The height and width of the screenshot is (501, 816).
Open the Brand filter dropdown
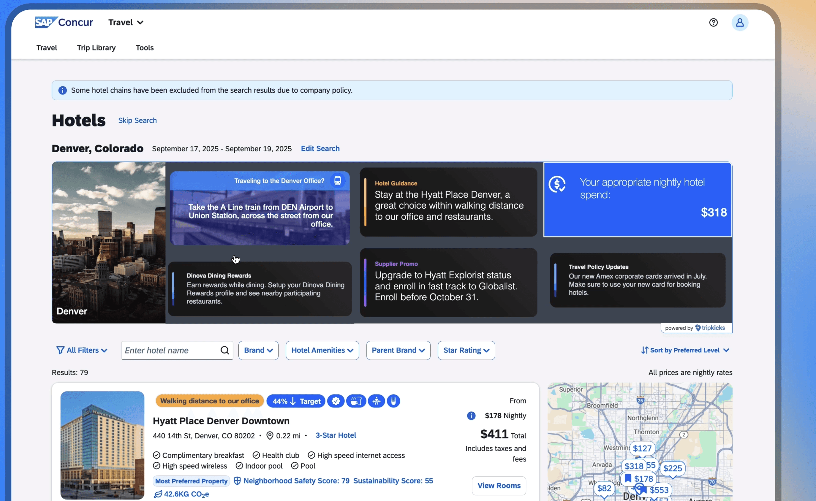(258, 350)
